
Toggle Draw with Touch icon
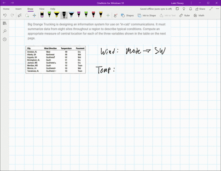(116, 15)
